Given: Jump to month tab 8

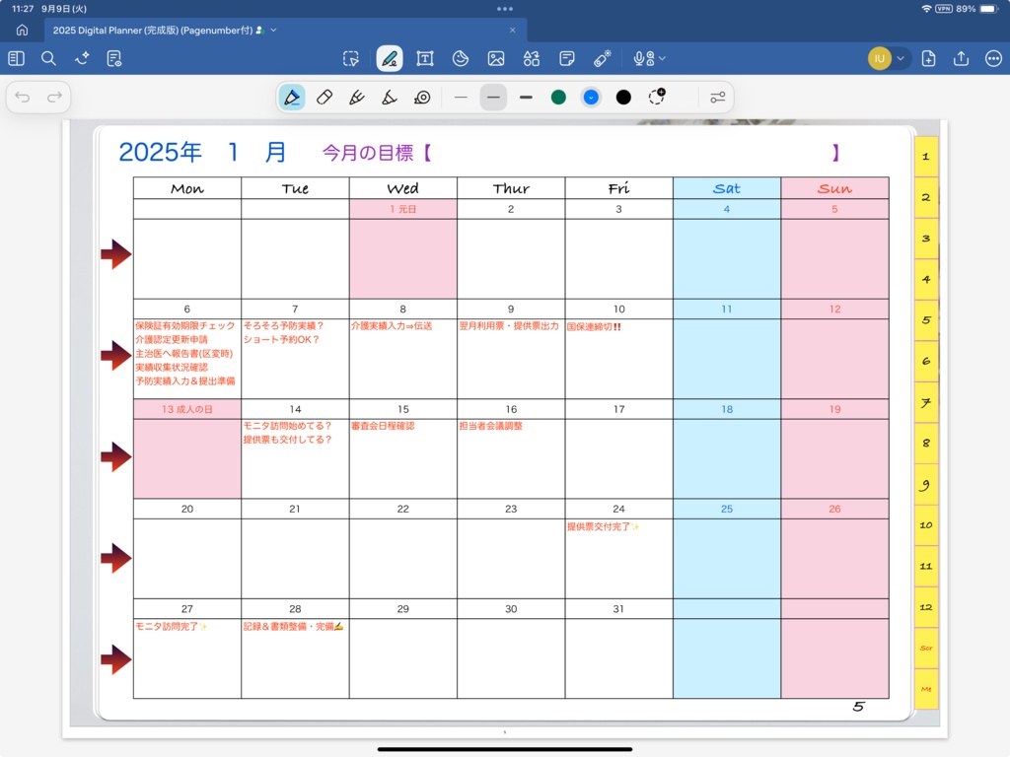Looking at the screenshot, I should pyautogui.click(x=926, y=443).
